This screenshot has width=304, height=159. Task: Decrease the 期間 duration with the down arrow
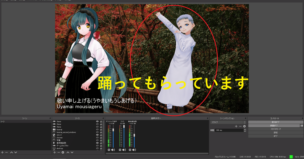click(x=245, y=131)
